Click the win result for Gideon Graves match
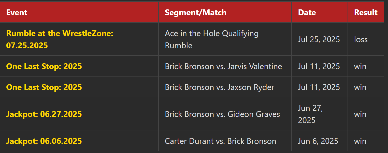388x153 pixels. tap(366, 114)
